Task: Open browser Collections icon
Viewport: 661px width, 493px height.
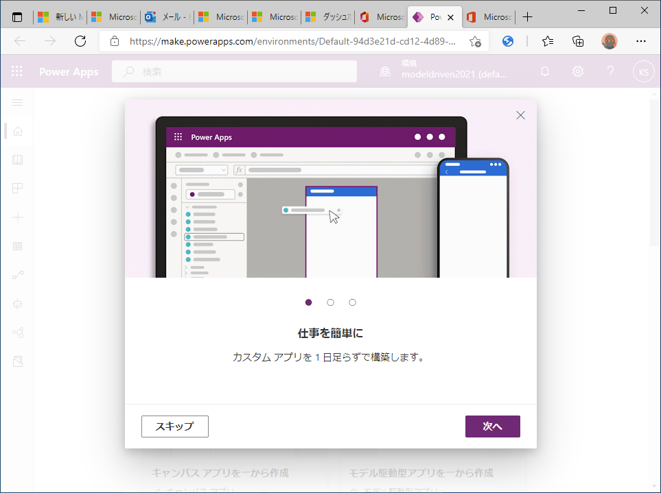Action: [578, 41]
